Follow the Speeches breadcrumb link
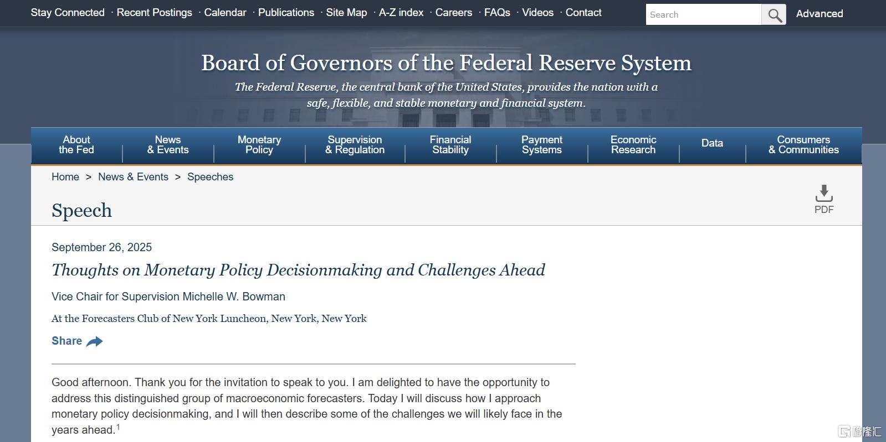 coord(210,177)
